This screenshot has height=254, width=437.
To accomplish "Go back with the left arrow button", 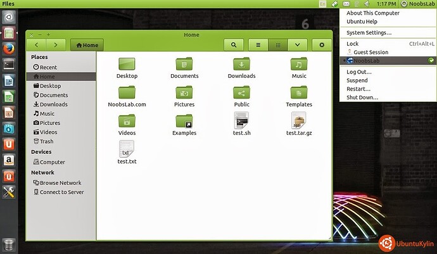I will (x=37, y=45).
